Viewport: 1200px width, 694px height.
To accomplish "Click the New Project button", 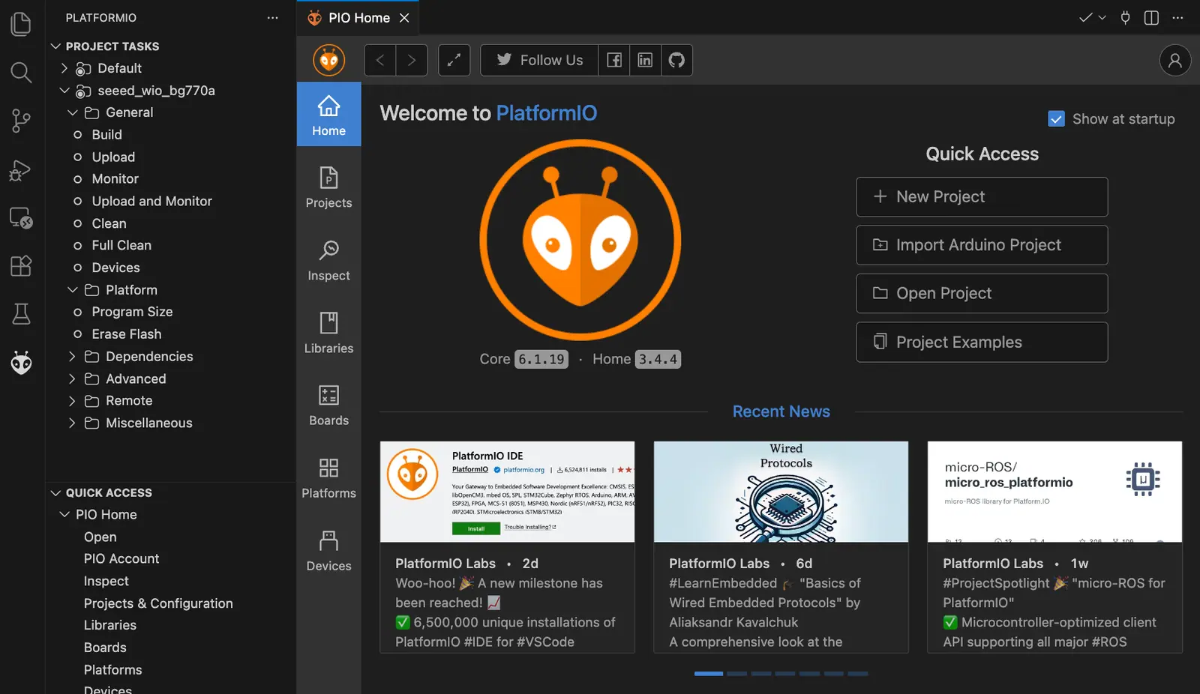I will click(982, 196).
